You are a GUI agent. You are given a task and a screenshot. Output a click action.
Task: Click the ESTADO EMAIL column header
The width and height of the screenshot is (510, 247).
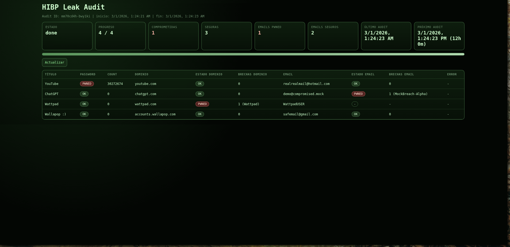pyautogui.click(x=363, y=75)
